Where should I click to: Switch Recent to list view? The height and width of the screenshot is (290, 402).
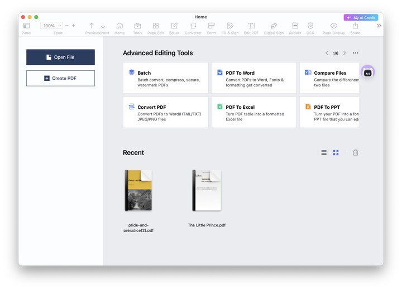[x=324, y=153]
